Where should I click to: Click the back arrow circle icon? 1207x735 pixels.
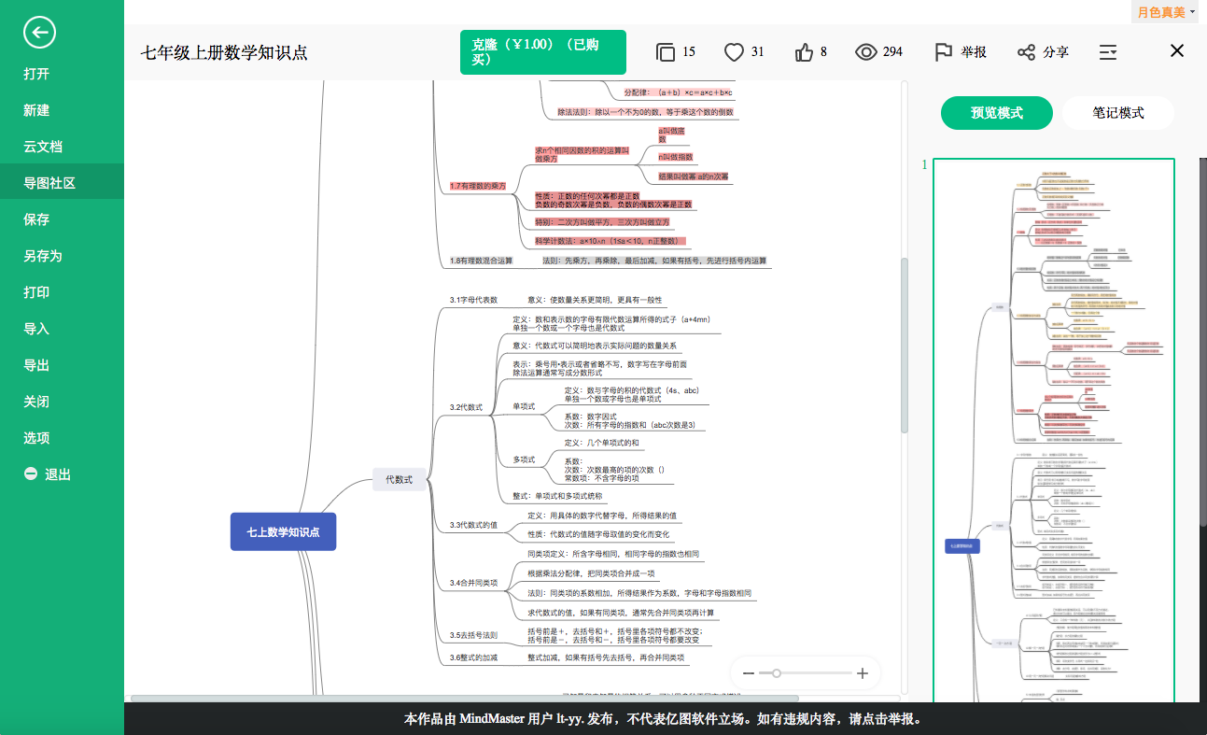pyautogui.click(x=39, y=33)
